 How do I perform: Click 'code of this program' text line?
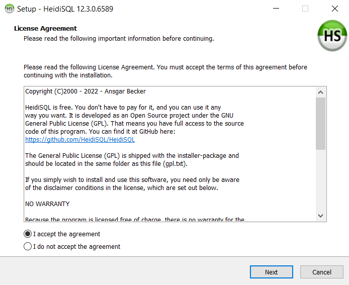click(x=100, y=132)
